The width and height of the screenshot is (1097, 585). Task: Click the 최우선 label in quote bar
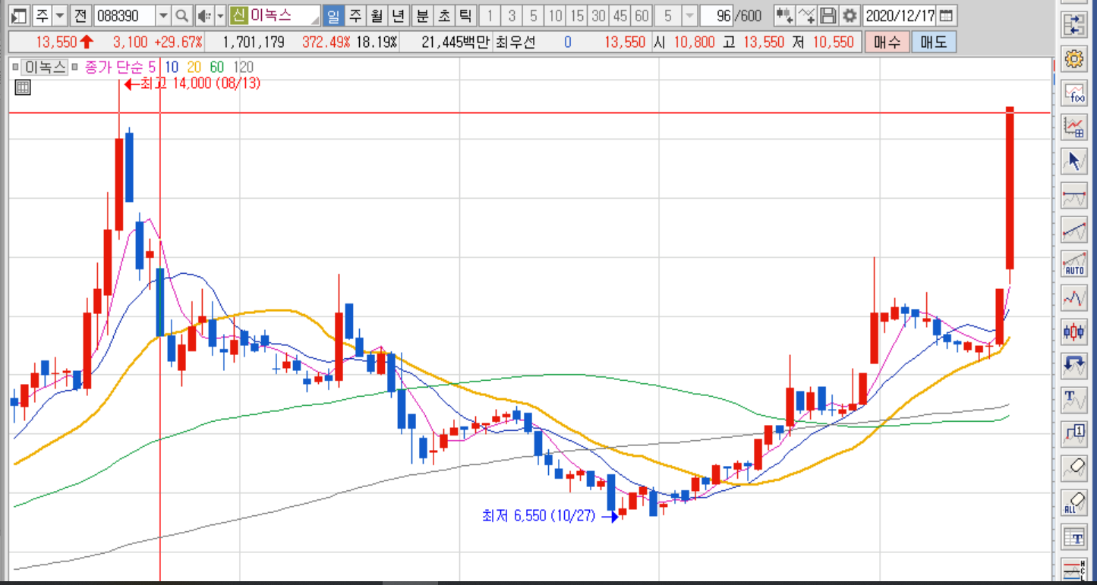515,42
